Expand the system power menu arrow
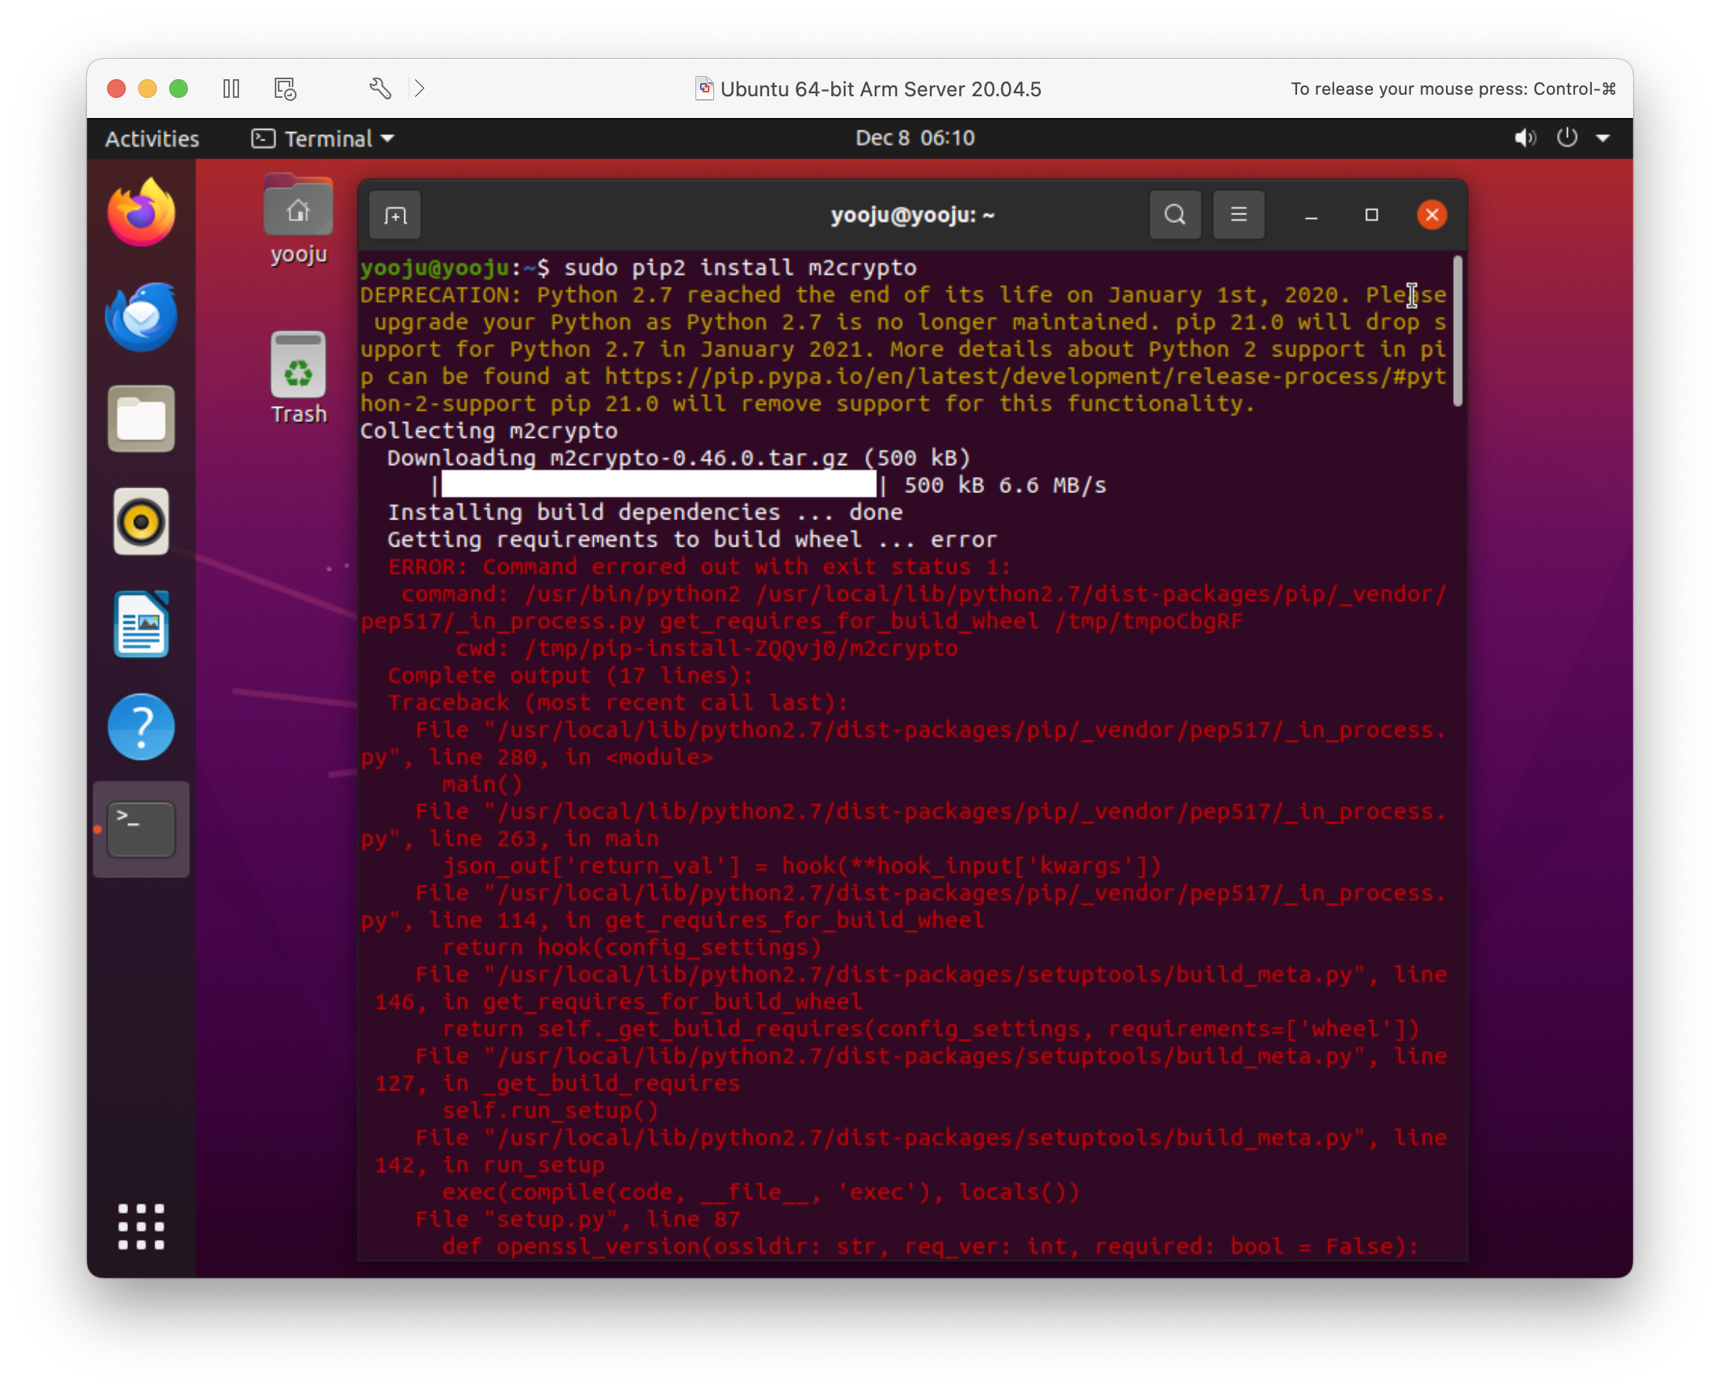 point(1603,138)
